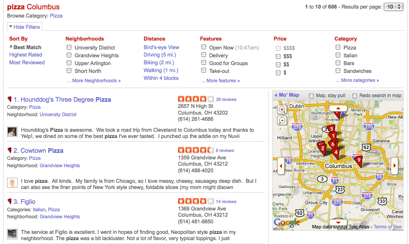
Task: Zoom in on the map
Action: 282,110
